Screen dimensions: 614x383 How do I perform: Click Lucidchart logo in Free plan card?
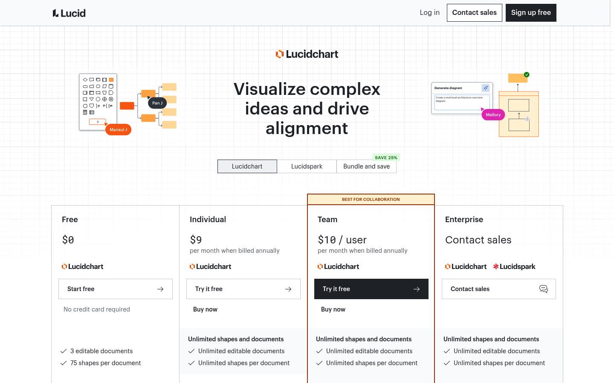tap(83, 266)
